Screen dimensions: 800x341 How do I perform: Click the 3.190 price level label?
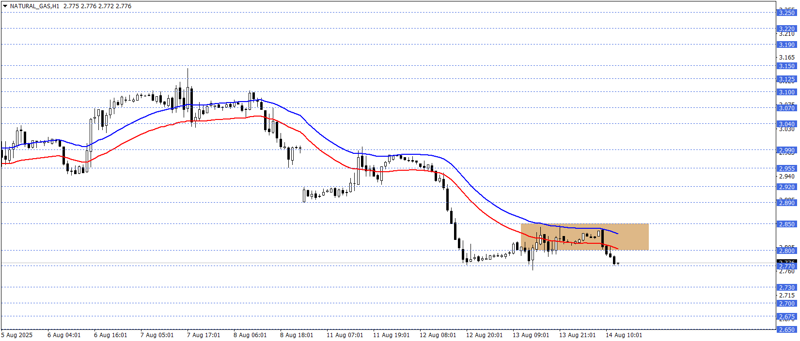[786, 44]
